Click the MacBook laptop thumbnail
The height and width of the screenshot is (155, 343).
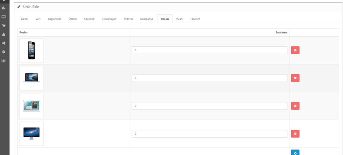click(x=32, y=78)
